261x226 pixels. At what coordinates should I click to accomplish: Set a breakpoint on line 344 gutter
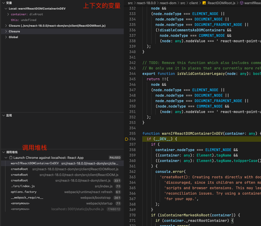point(127,74)
